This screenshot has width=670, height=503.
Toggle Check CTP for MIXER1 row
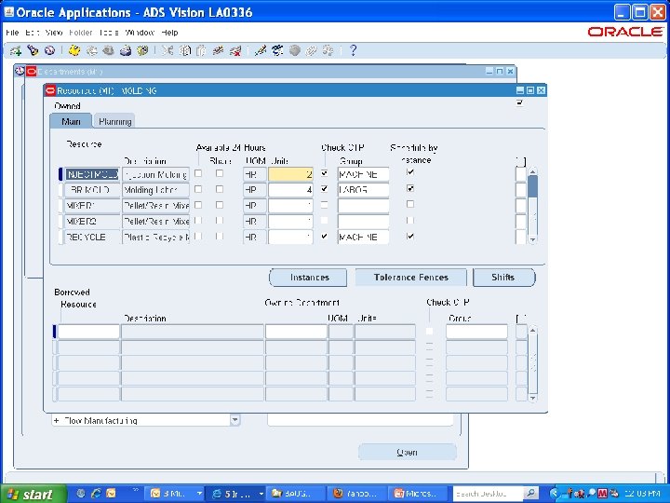click(x=325, y=205)
